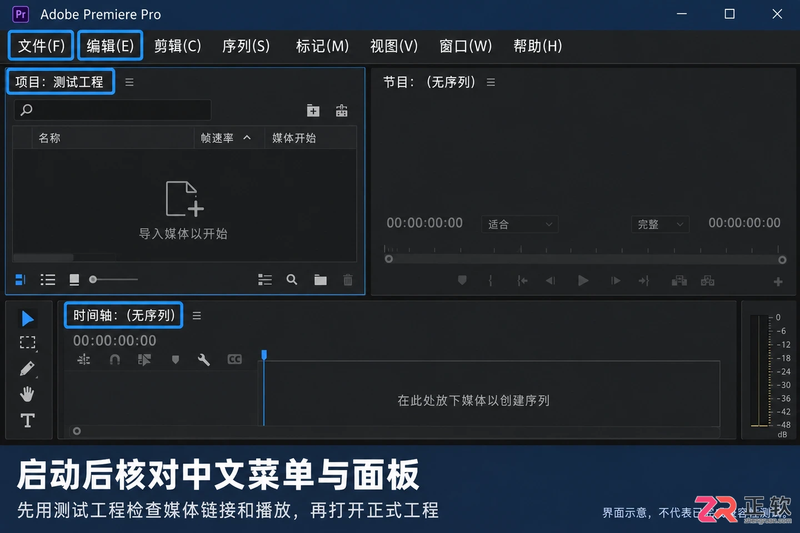Open the timeline panel hamburger menu
The height and width of the screenshot is (533, 800).
pos(197,316)
